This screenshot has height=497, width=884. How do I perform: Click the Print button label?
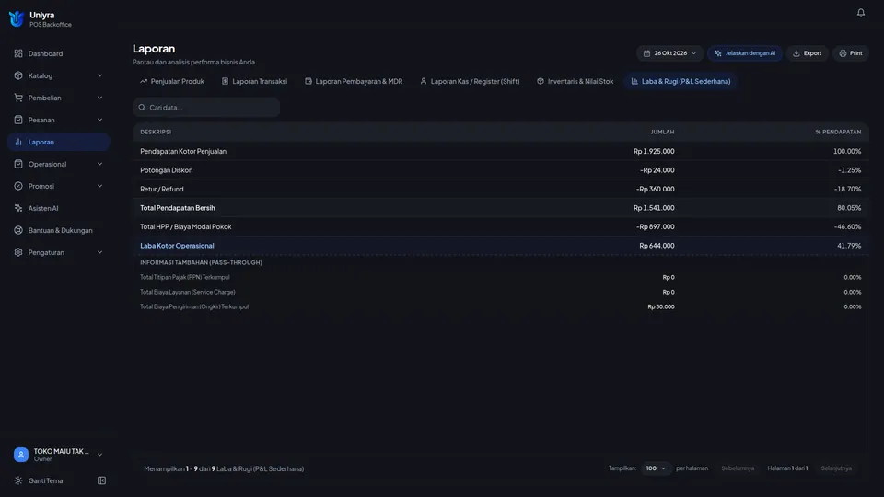pyautogui.click(x=855, y=53)
